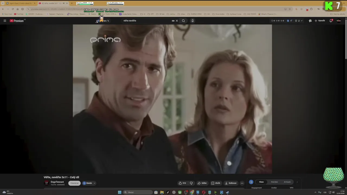This screenshot has width=347, height=195.
Task: Expand the Remix dropdown arrow
Action: coord(94,183)
